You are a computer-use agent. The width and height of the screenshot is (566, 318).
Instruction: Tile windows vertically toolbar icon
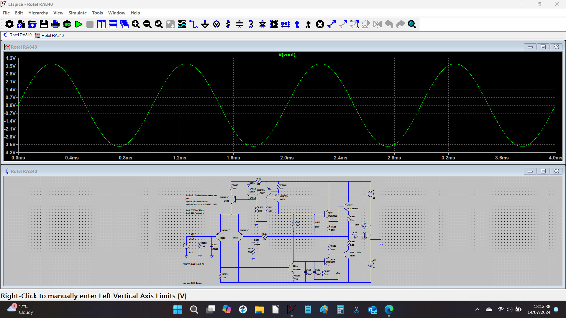tap(101, 24)
